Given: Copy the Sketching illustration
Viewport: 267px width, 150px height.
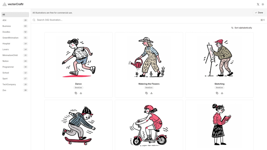Looking at the screenshot, I should pos(217,93).
